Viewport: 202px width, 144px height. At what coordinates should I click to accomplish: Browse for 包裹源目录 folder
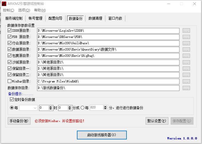click(x=186, y=56)
